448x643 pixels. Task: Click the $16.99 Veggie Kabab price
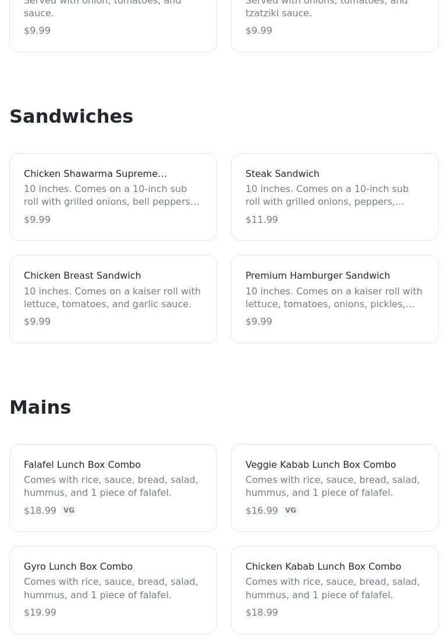261,510
